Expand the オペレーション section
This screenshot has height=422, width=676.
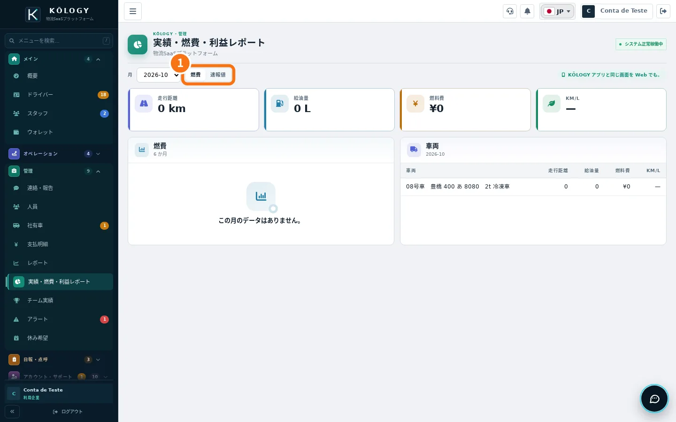click(59, 154)
